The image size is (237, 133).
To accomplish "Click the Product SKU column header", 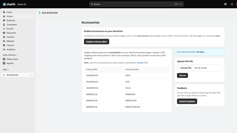I will (92, 69).
